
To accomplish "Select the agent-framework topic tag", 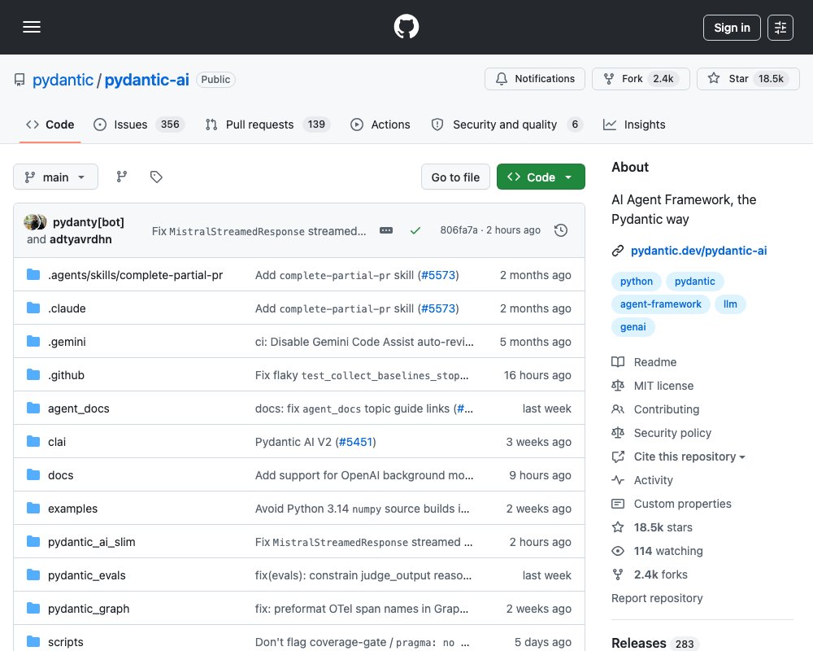I will (x=660, y=304).
